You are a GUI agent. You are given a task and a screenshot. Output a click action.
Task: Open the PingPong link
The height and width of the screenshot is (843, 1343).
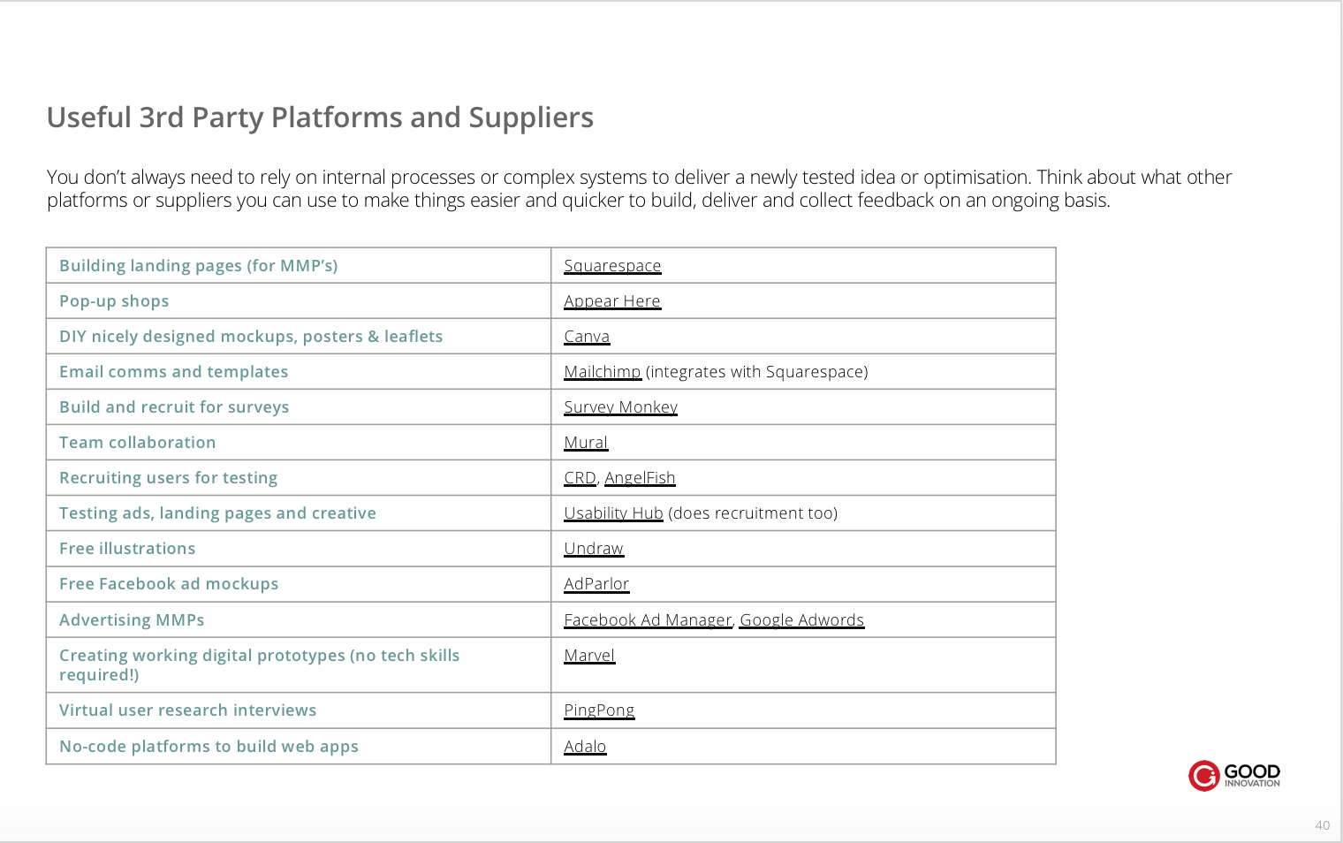(x=599, y=710)
